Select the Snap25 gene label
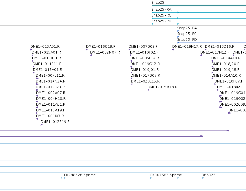Viewport: 246px width, 191px height. [158, 3]
